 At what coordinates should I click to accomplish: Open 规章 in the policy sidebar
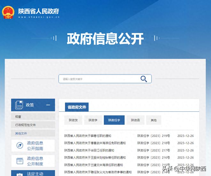pos(19,117)
